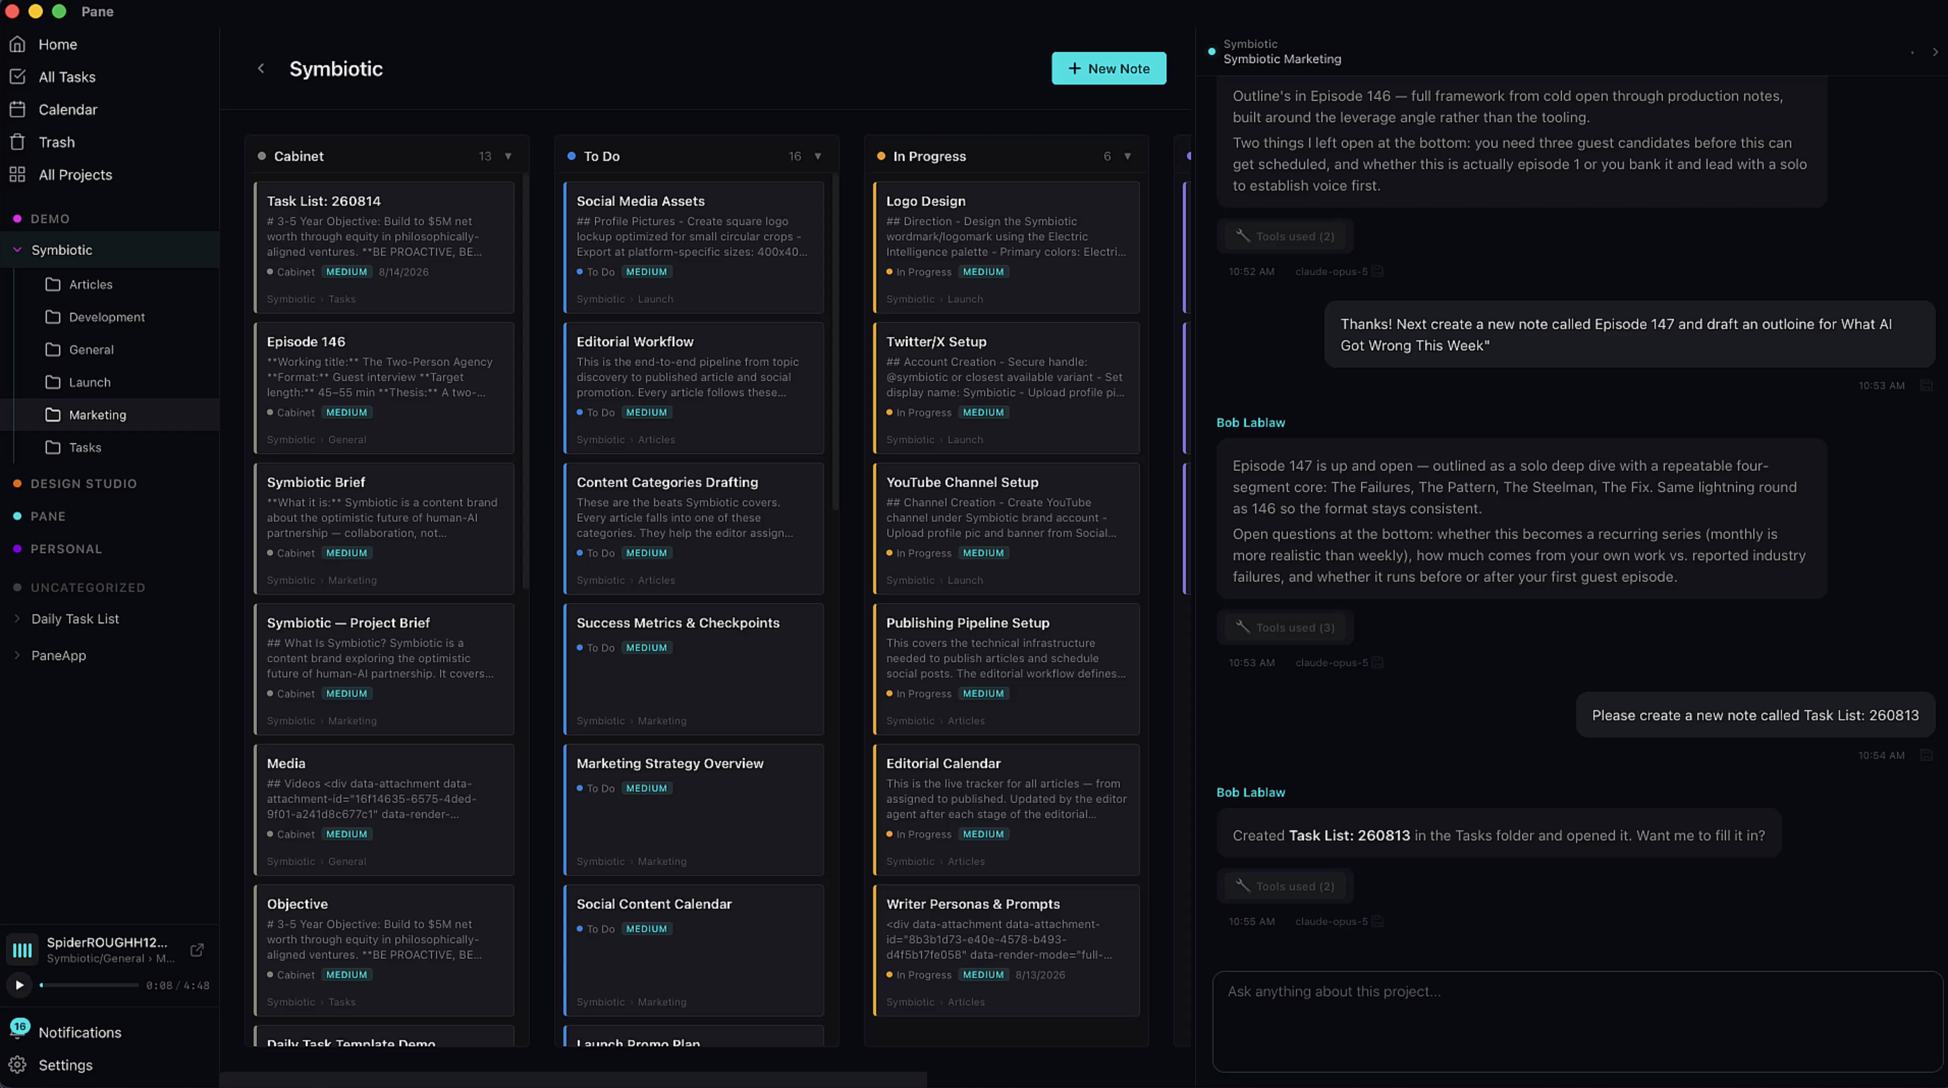Seek the audio player progress bar

(89, 985)
